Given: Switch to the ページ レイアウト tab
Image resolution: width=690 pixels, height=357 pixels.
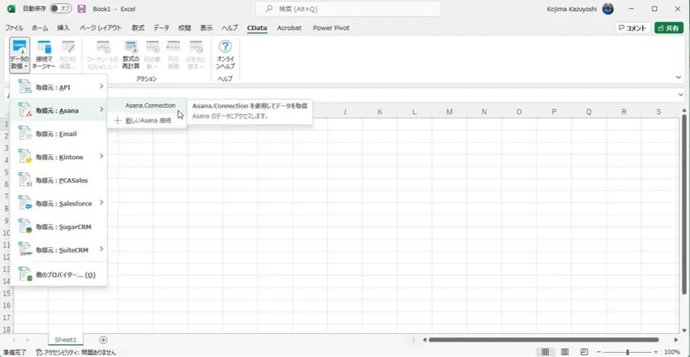Looking at the screenshot, I should (x=101, y=28).
